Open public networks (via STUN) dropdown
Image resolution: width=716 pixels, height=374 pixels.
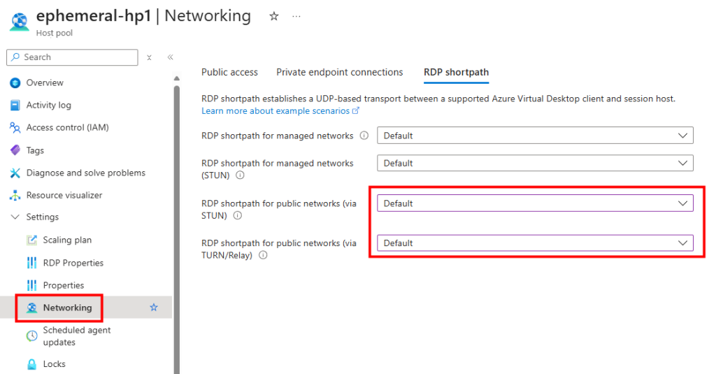tap(535, 203)
